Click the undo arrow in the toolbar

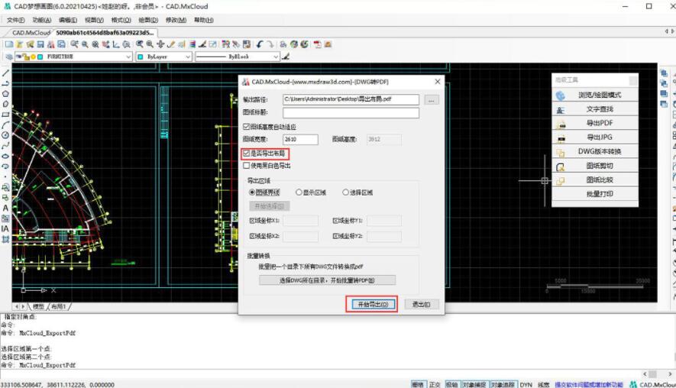point(260,45)
